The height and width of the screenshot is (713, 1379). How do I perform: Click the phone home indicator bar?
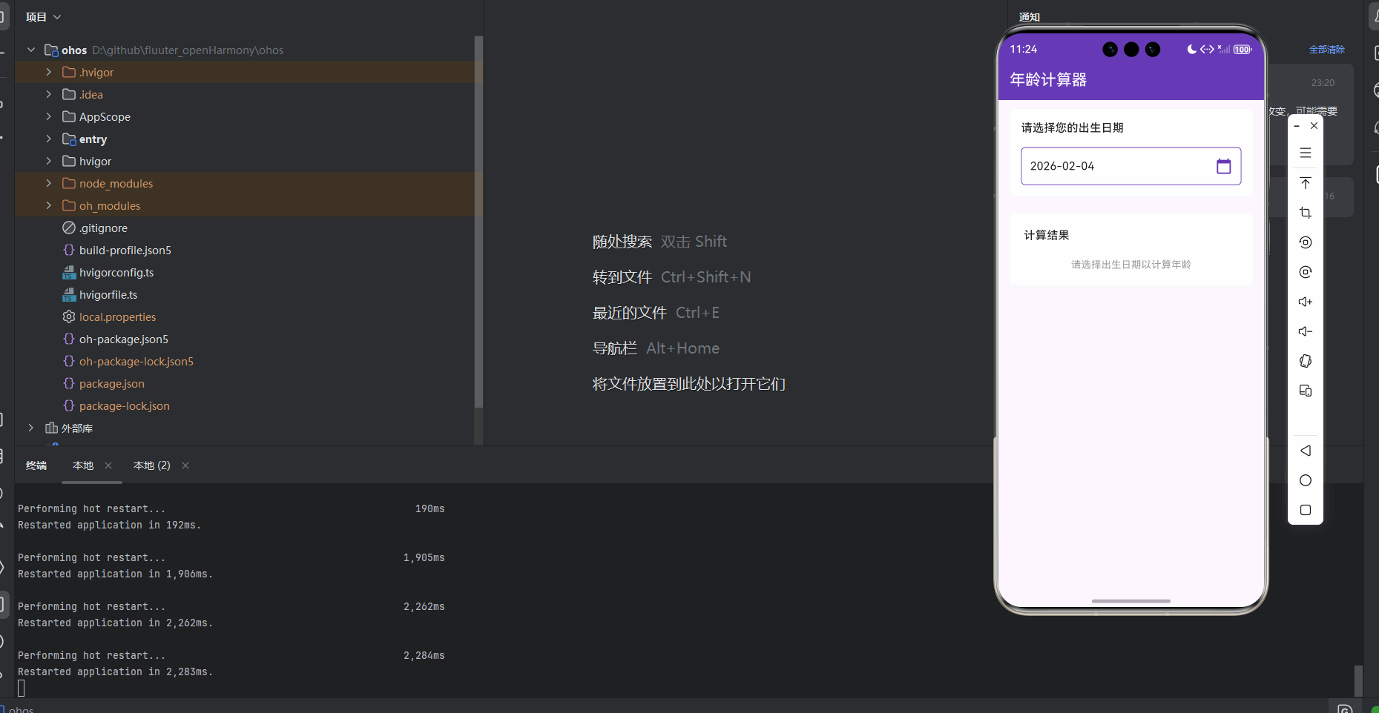1131,601
